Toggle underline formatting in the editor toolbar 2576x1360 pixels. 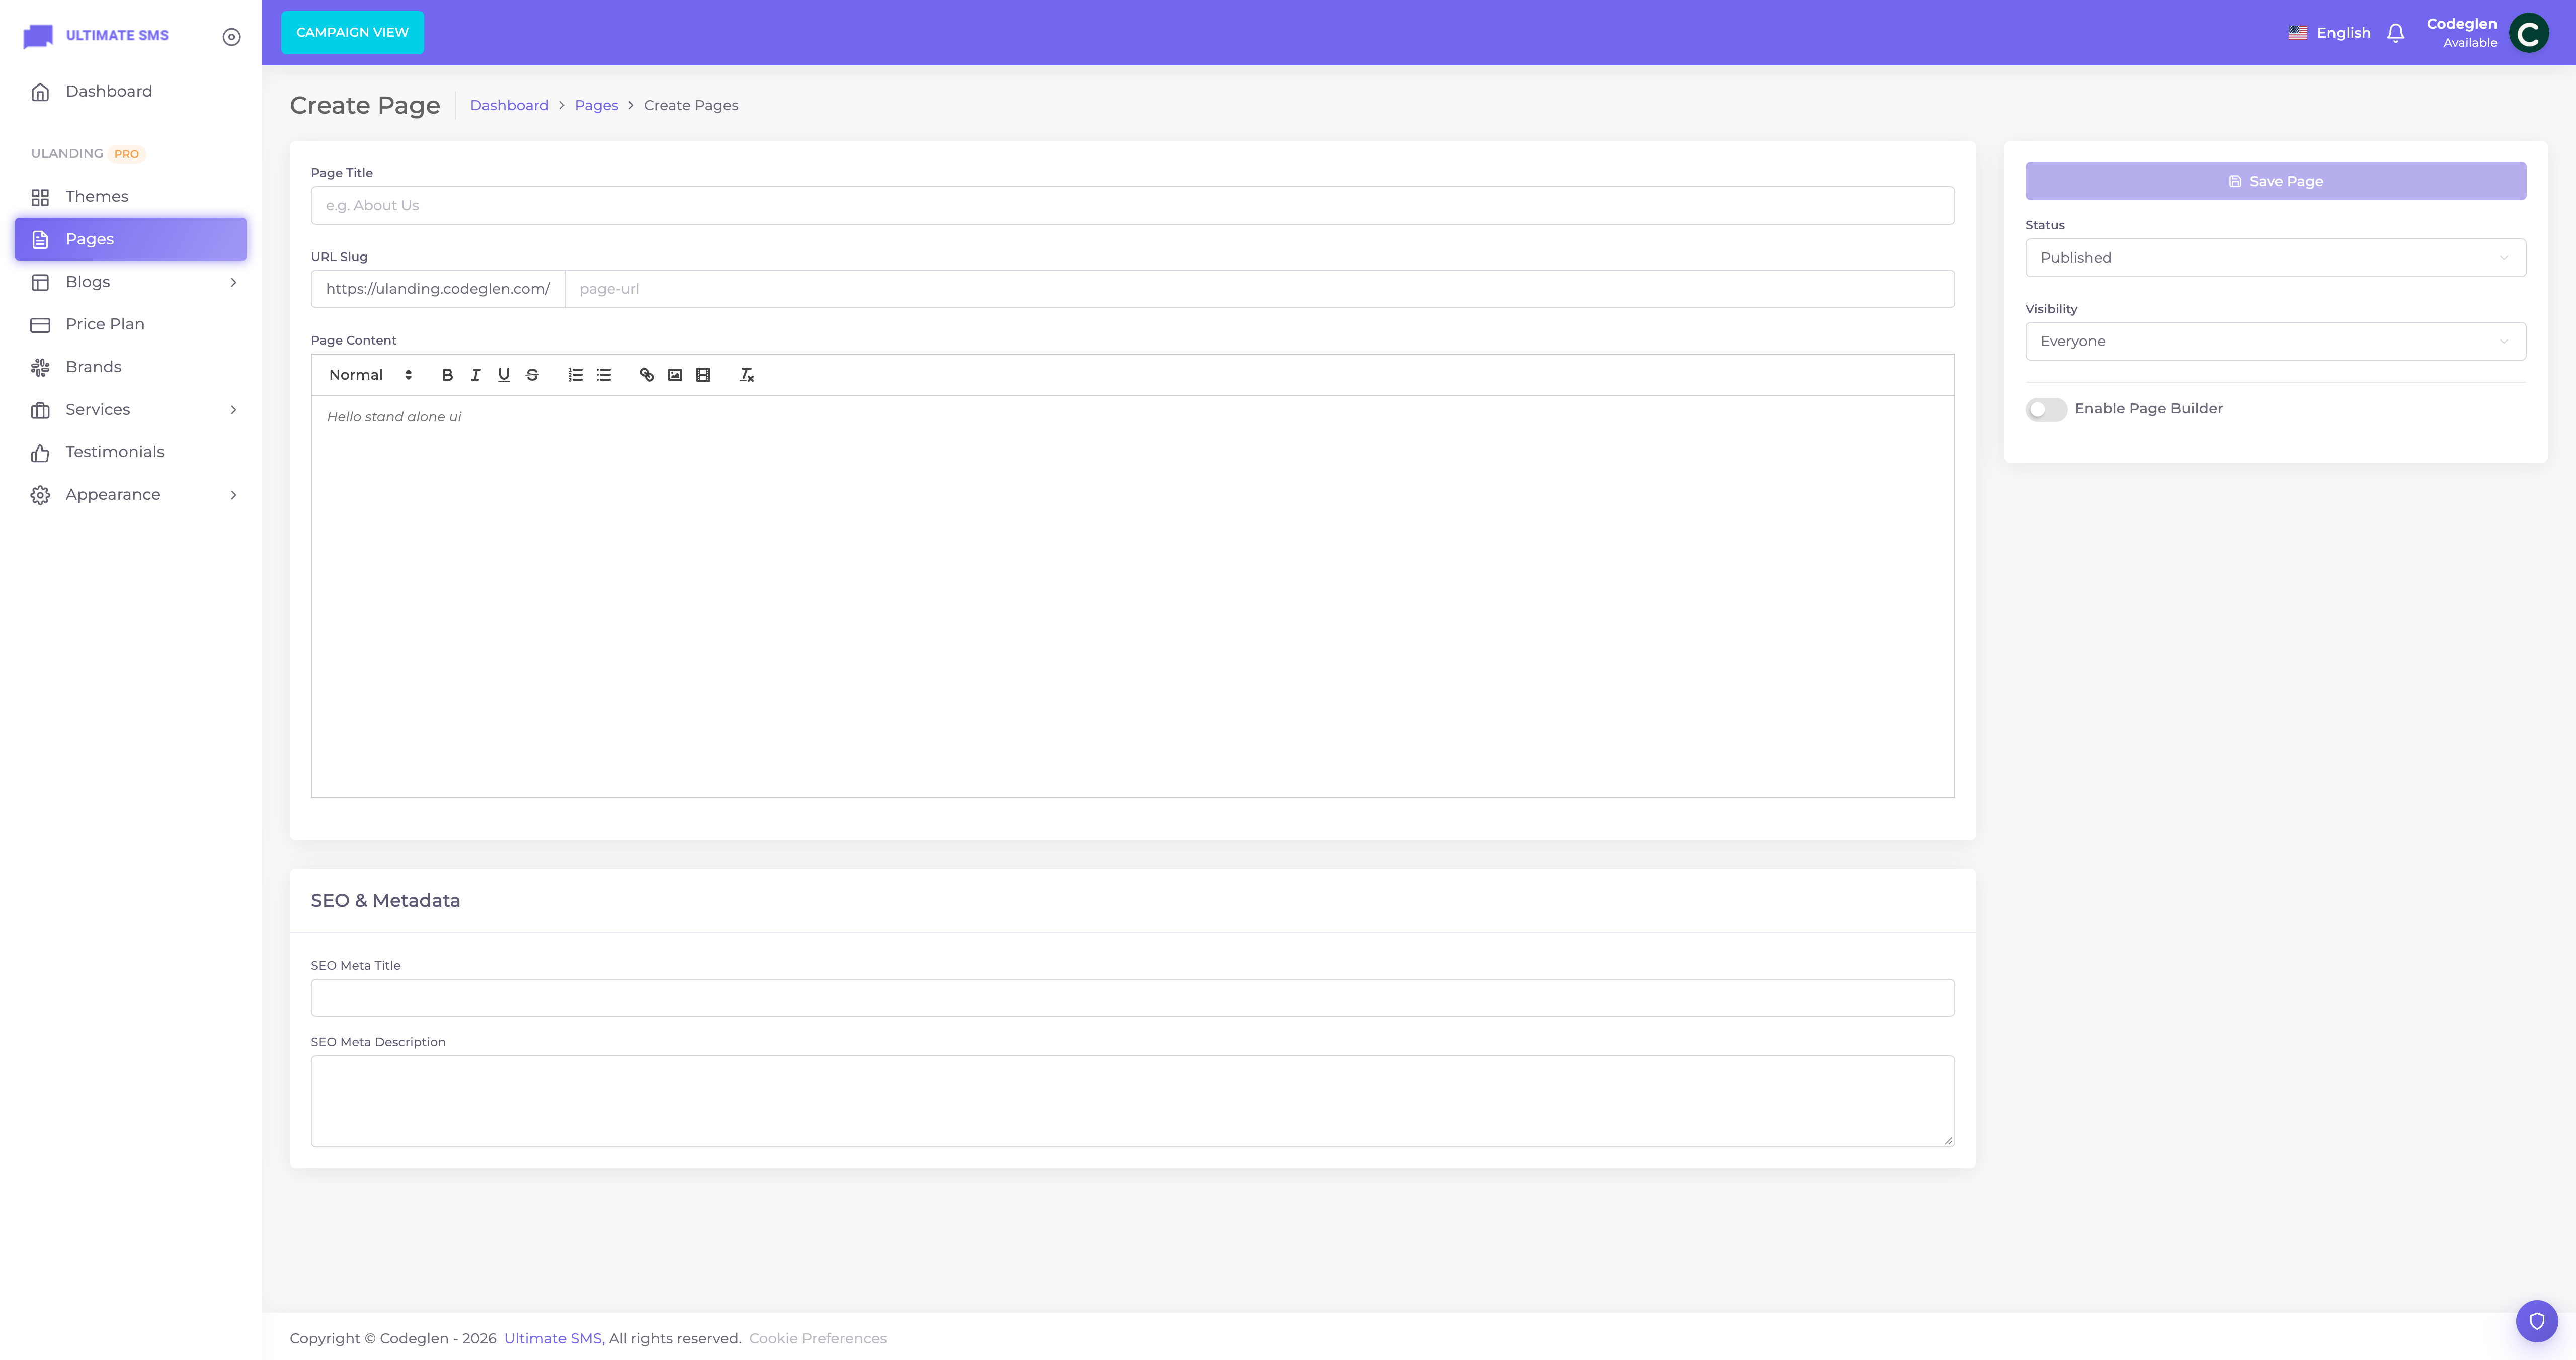coord(504,375)
